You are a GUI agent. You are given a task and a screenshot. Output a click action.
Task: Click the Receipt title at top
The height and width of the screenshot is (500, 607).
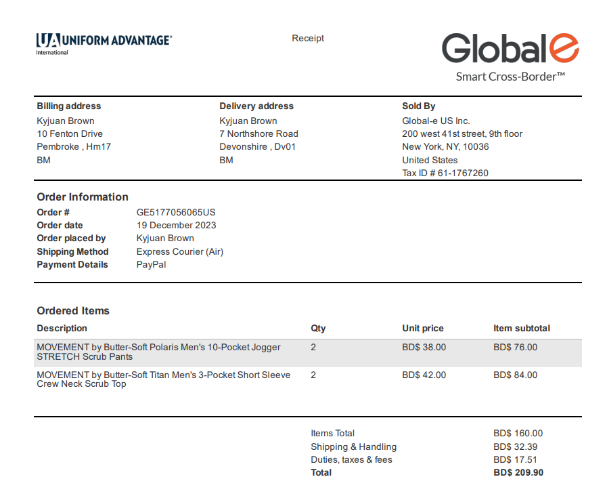click(308, 39)
